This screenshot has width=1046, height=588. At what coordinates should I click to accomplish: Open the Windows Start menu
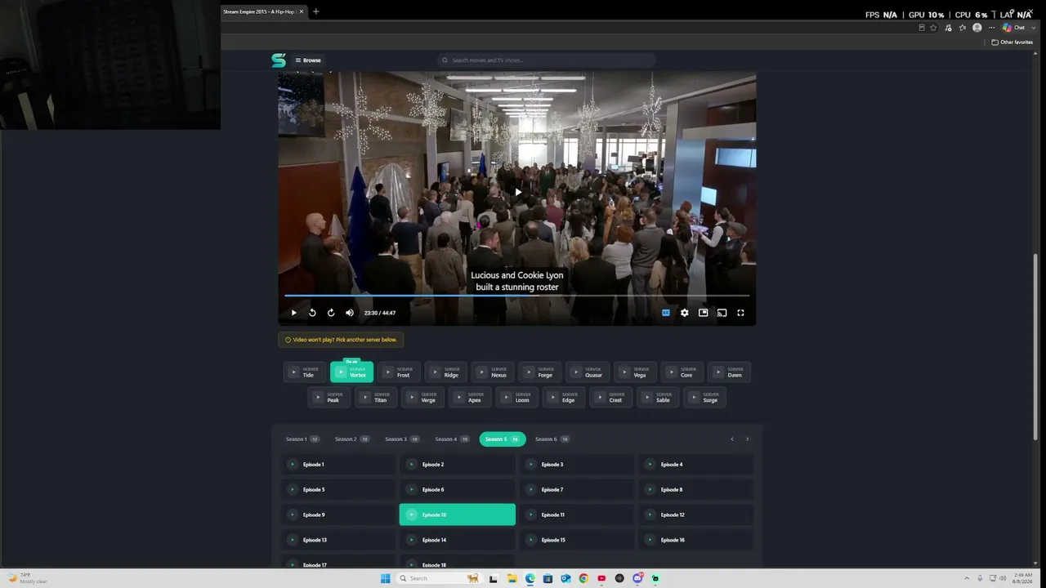tap(385, 578)
